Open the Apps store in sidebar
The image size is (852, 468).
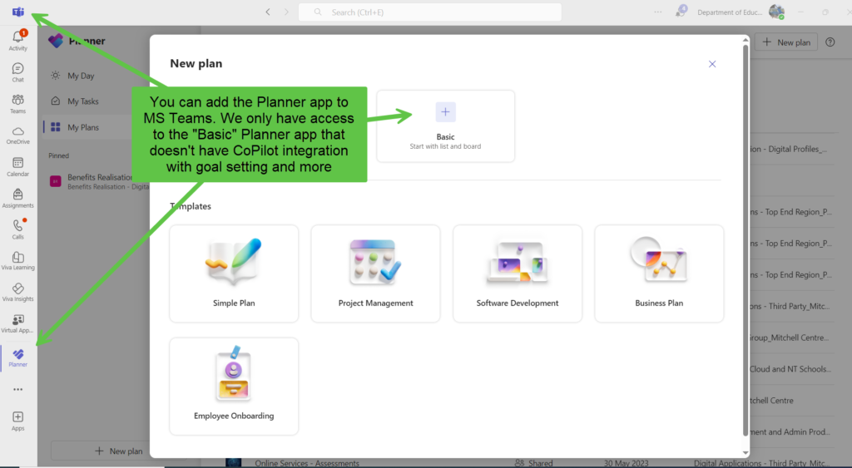click(18, 421)
